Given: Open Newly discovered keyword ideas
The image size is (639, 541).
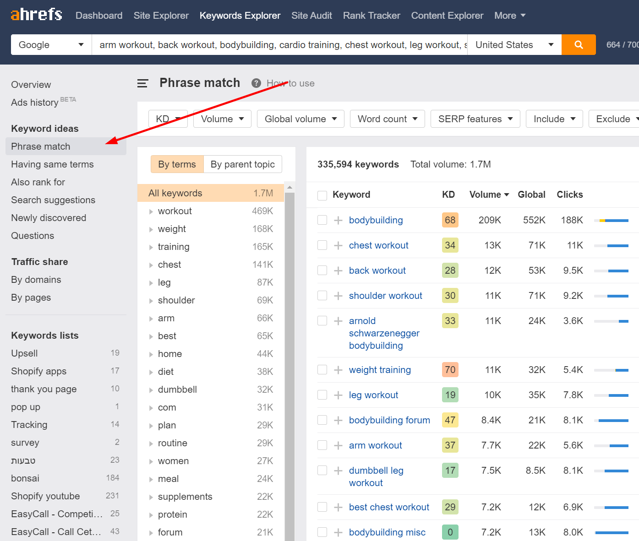Looking at the screenshot, I should [49, 218].
